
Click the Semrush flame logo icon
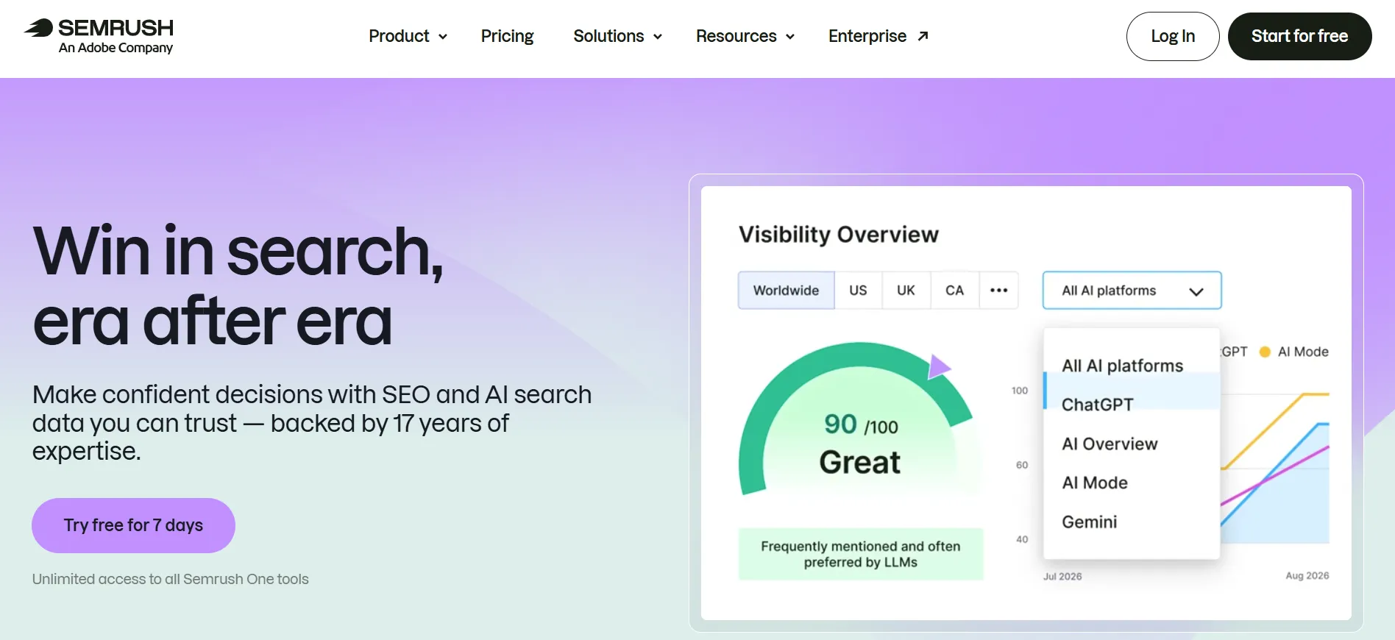point(38,28)
